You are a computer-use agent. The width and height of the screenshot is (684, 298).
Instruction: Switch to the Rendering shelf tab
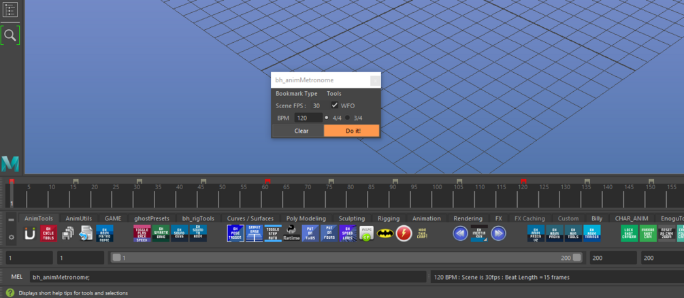[x=468, y=218]
